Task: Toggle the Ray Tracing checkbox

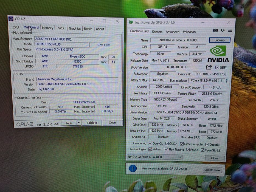Action: click(x=167, y=149)
